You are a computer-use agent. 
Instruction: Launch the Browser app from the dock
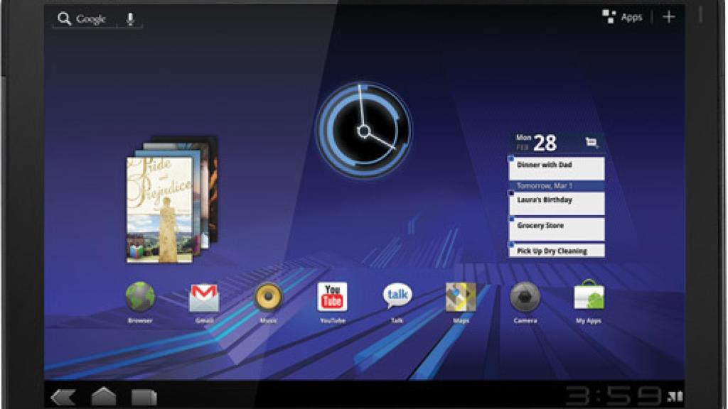(141, 295)
